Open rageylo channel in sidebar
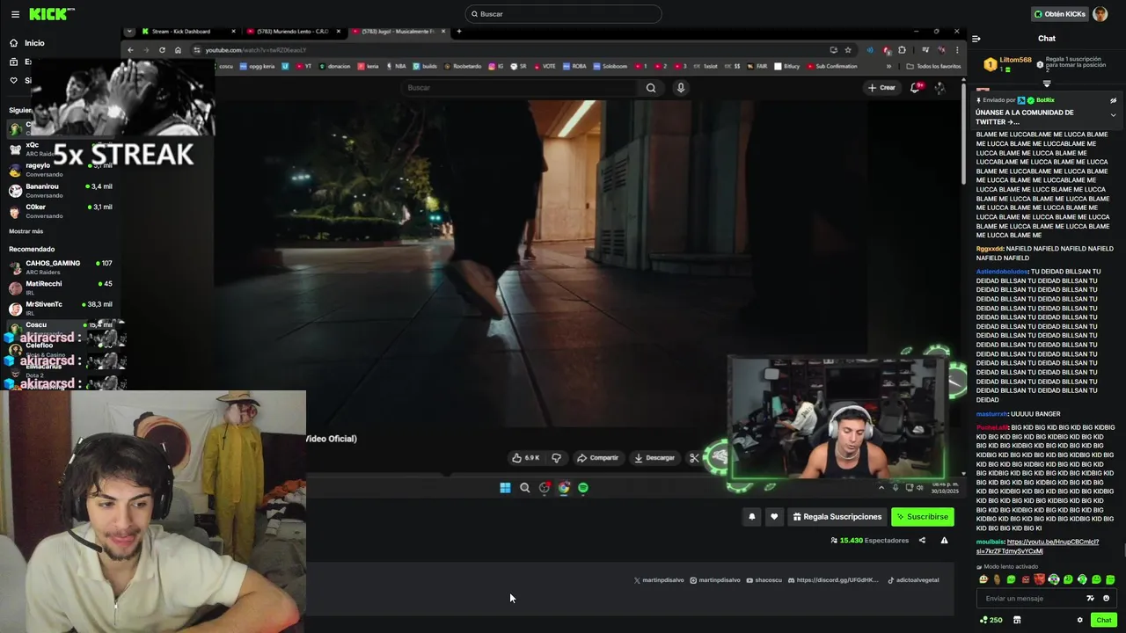Viewport: 1126px width, 633px height. click(60, 170)
